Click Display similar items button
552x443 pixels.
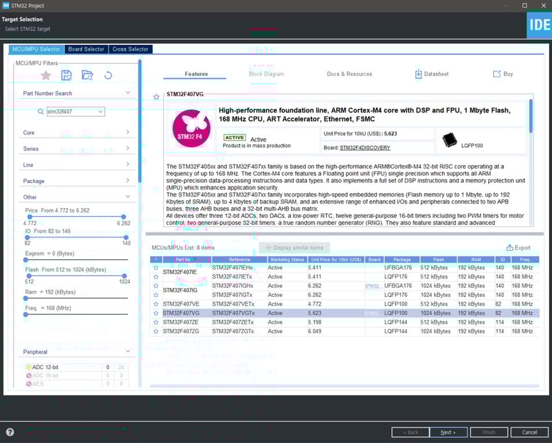[x=294, y=247]
